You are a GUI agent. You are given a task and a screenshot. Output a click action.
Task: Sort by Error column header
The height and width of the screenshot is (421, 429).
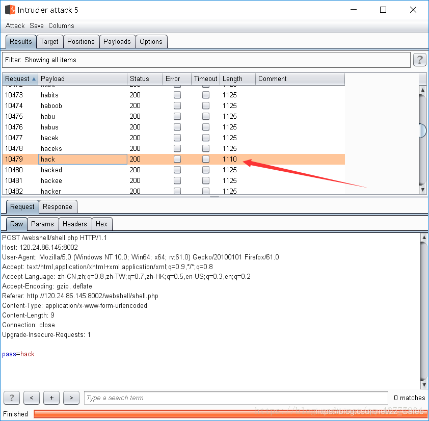pos(177,79)
